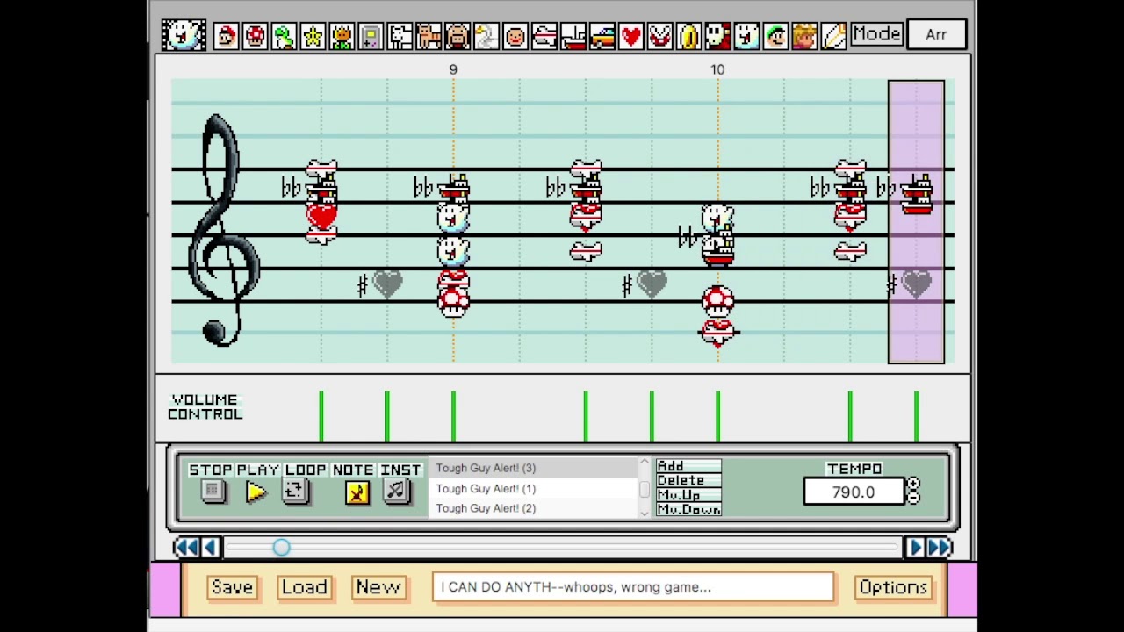Select the Mushroom instrument icon
1124x632 pixels.
(255, 36)
